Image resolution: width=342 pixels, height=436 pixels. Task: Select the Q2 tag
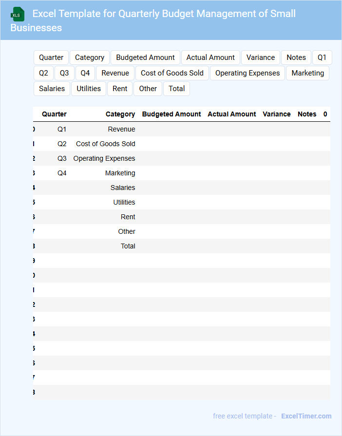[x=43, y=73]
